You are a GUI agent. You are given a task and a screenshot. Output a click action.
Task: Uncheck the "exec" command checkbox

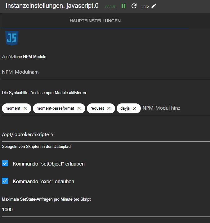point(5,181)
